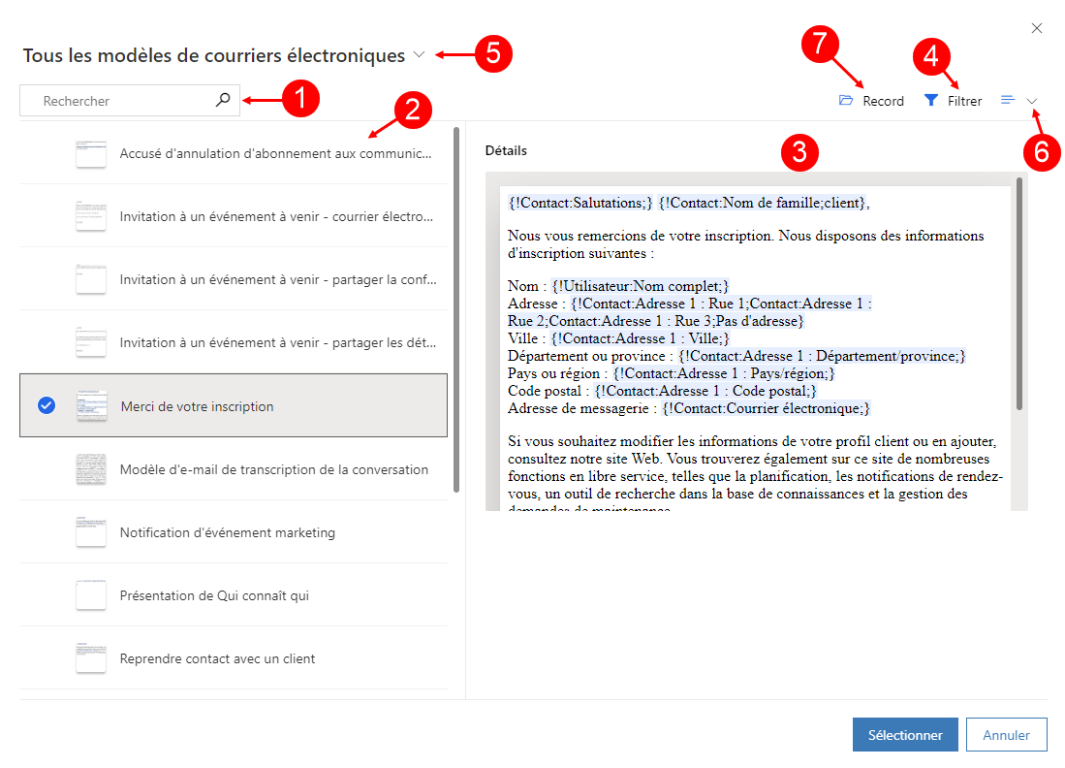Click the thumbnail icon for 'Notification d'événement marketing'

91,531
